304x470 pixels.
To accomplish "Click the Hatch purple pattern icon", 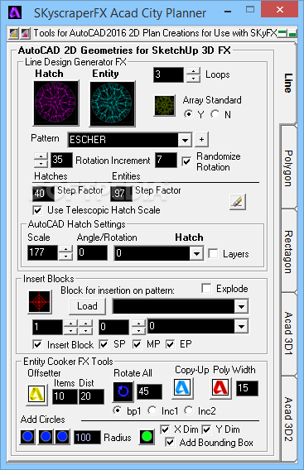I will [55, 103].
